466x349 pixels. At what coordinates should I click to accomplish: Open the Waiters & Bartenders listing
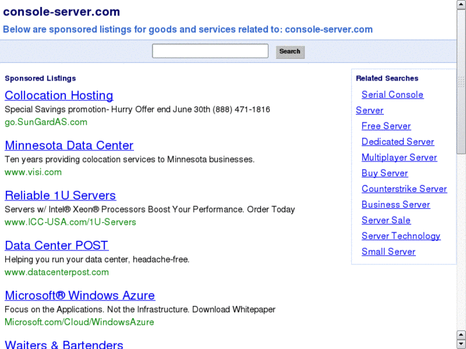click(64, 345)
